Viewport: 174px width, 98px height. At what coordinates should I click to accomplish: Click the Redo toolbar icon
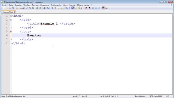pyautogui.click(x=41, y=8)
